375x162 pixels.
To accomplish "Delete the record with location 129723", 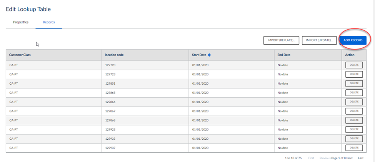I will point(354,74).
